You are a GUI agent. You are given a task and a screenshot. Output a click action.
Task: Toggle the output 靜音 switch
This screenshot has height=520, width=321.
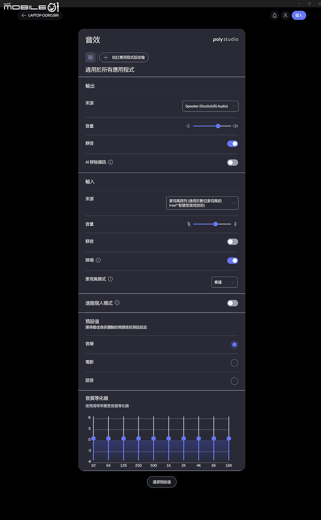pyautogui.click(x=233, y=144)
